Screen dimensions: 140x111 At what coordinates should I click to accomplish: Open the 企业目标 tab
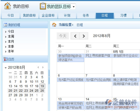[48, 16]
